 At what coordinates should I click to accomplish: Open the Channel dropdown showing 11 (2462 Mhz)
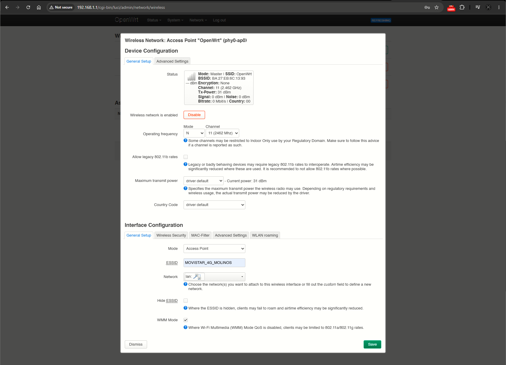click(x=222, y=133)
